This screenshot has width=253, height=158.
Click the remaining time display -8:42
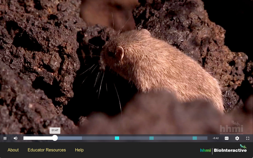point(216,138)
